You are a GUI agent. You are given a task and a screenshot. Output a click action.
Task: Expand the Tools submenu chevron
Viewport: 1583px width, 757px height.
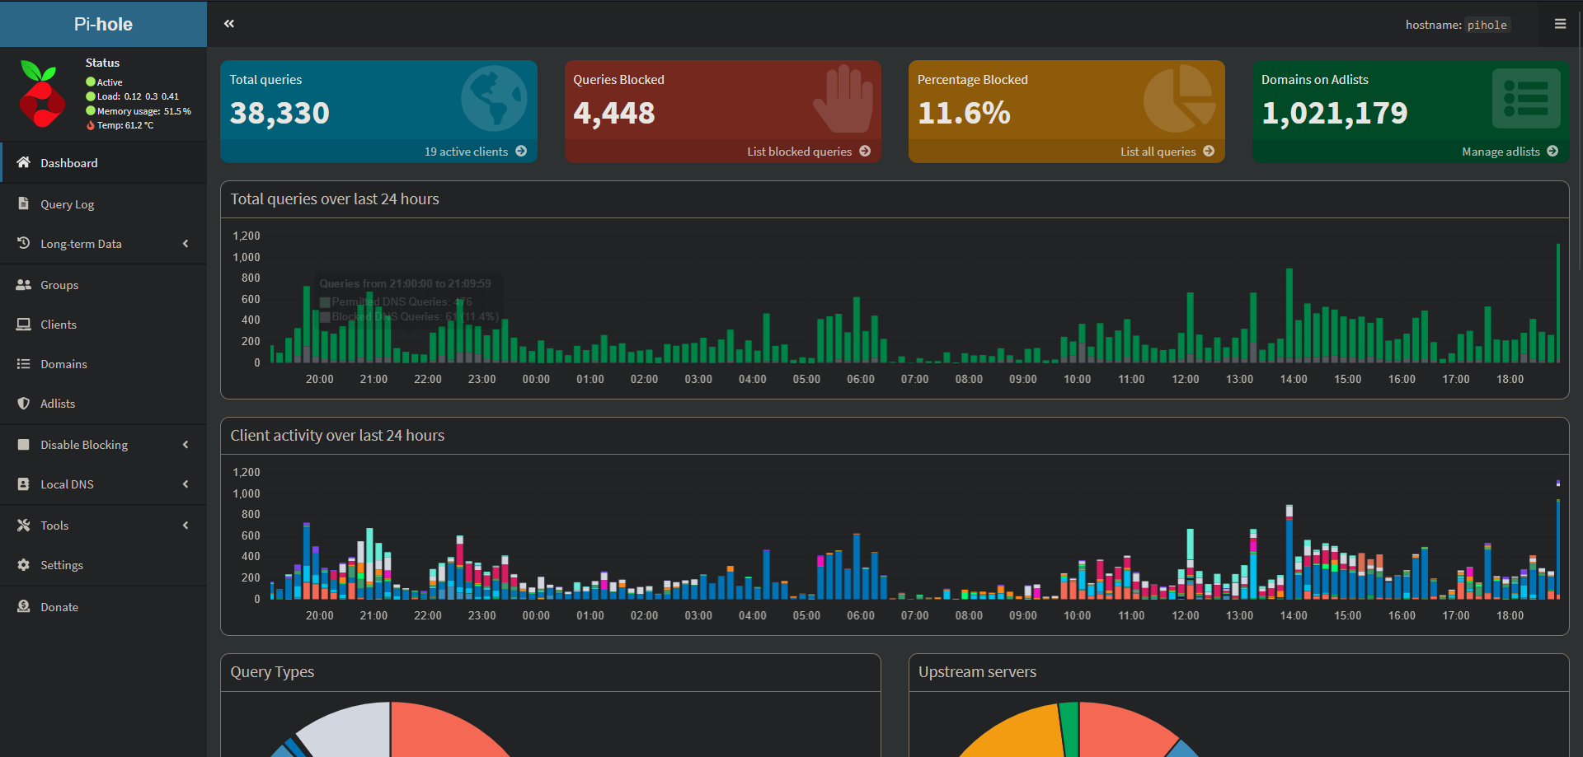point(186,525)
